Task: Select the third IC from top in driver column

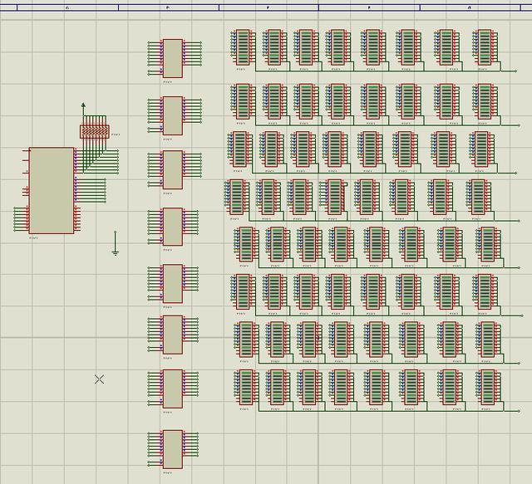Action: click(173, 169)
